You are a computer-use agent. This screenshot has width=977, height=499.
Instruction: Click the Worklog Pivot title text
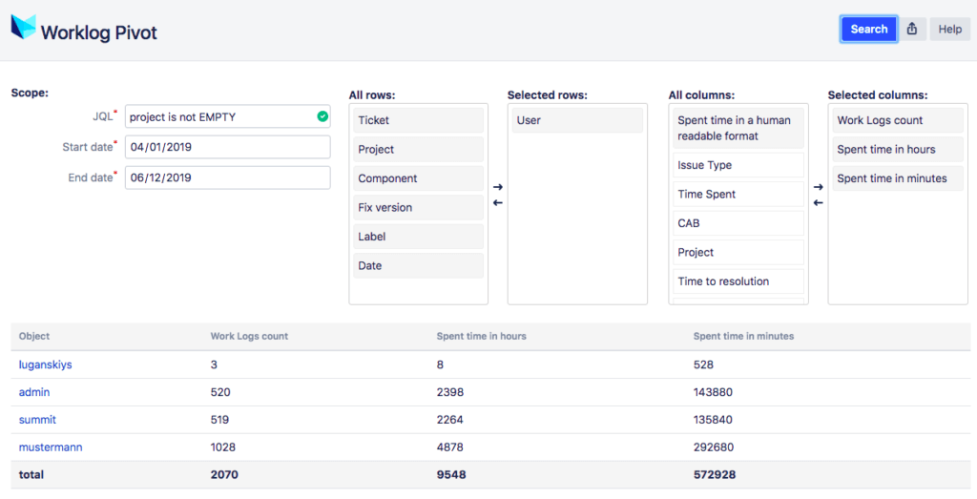click(99, 31)
